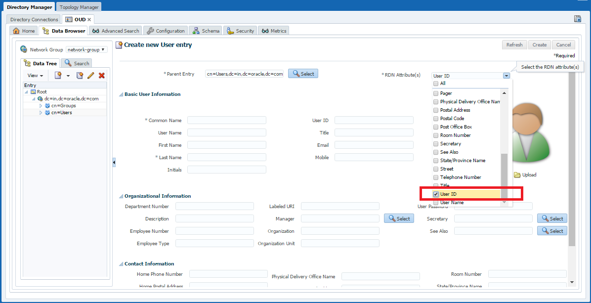Check the Street checkbox
Screen dimensions: 591x303
coord(436,169)
